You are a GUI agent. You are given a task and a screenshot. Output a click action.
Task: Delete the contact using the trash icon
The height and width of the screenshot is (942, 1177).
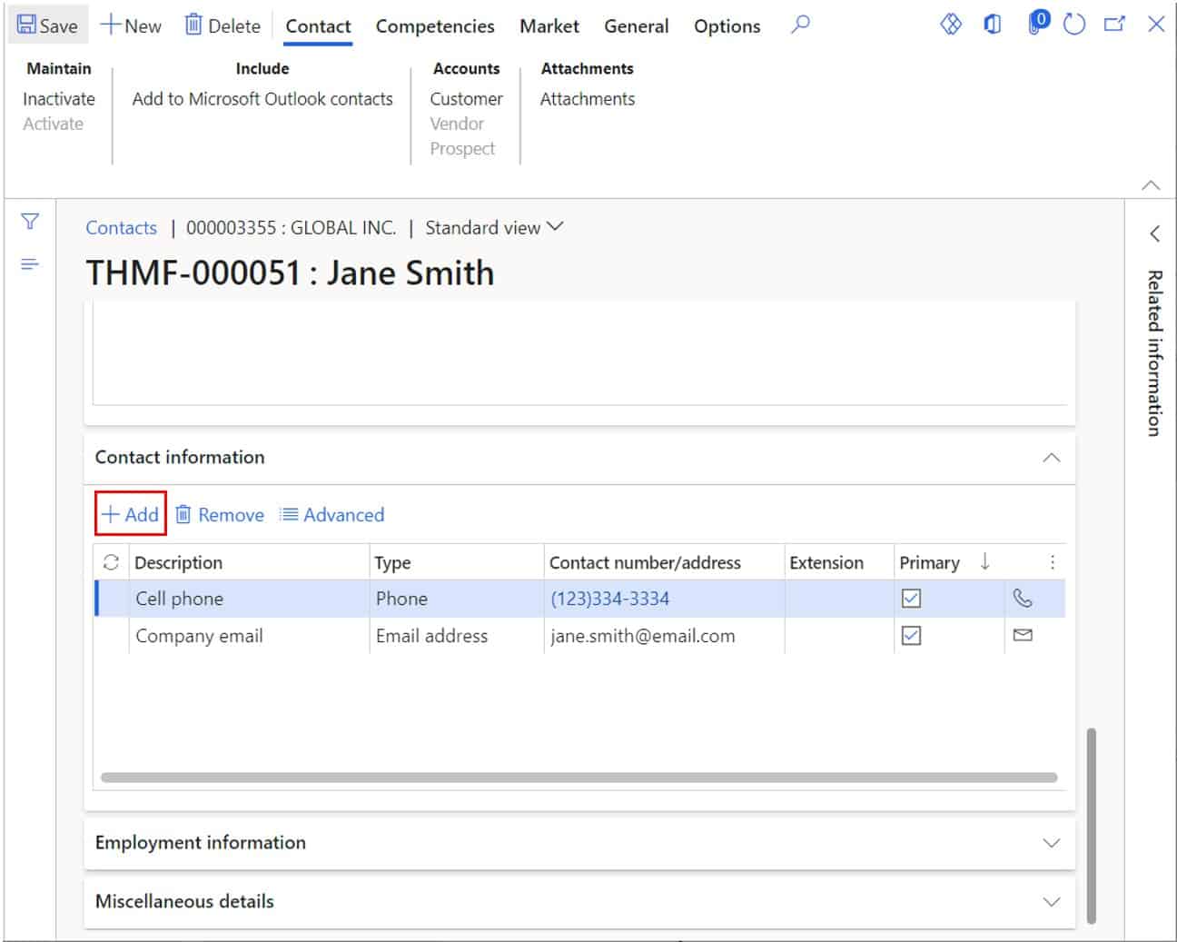221,25
